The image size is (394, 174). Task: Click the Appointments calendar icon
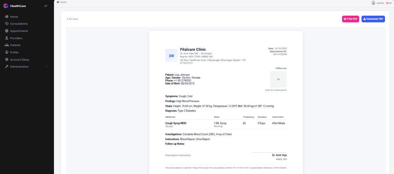tap(7, 31)
